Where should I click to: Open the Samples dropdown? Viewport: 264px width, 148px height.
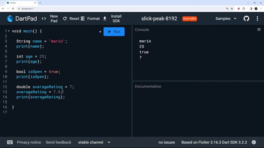coord(226,18)
